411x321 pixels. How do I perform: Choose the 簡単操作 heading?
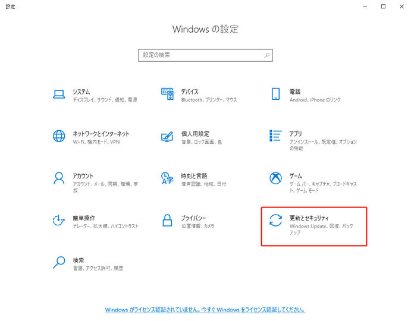84,218
